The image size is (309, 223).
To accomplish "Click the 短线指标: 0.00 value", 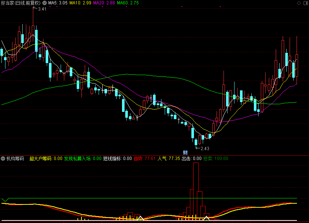I will coord(118,159).
